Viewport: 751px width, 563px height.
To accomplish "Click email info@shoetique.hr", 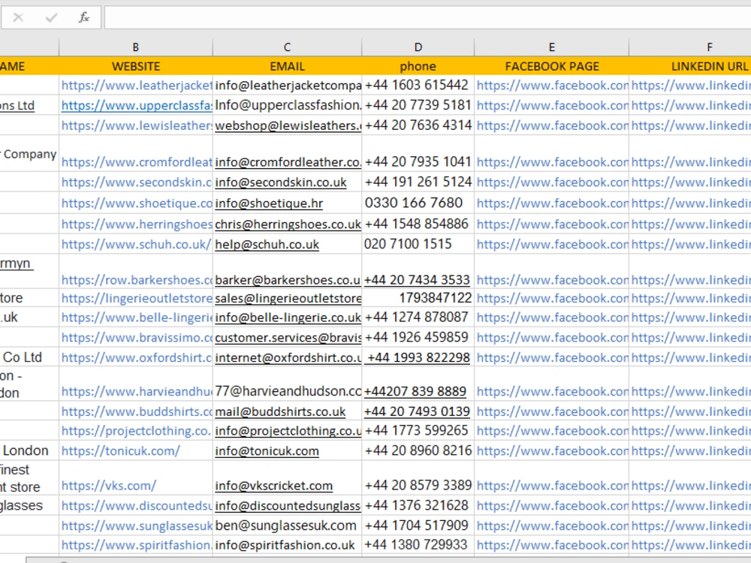I will (269, 203).
